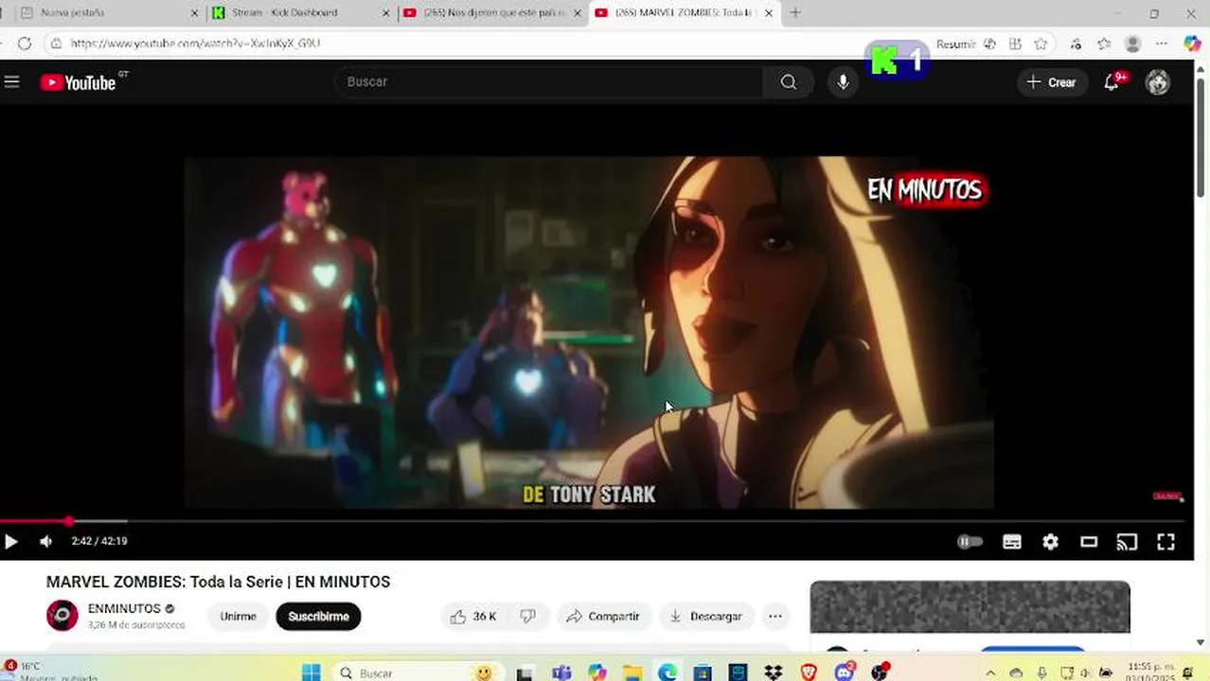Cast video to TV device
The image size is (1210, 681).
click(x=1127, y=541)
